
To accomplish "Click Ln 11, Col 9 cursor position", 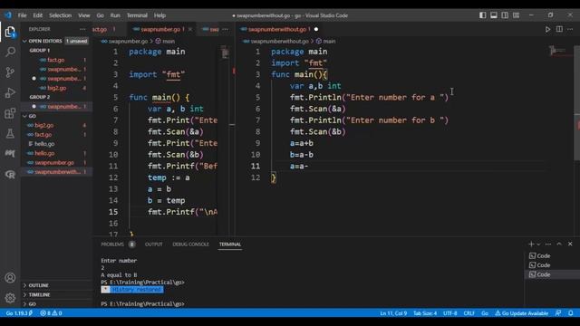I will pos(393,313).
